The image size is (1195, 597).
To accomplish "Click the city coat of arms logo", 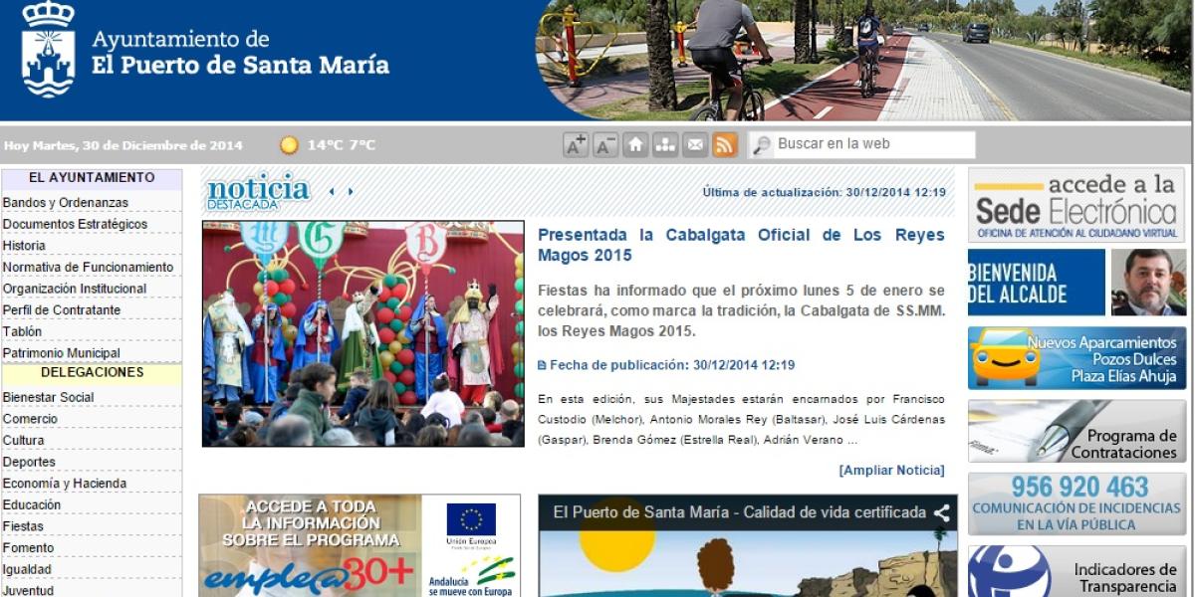I will 48,50.
